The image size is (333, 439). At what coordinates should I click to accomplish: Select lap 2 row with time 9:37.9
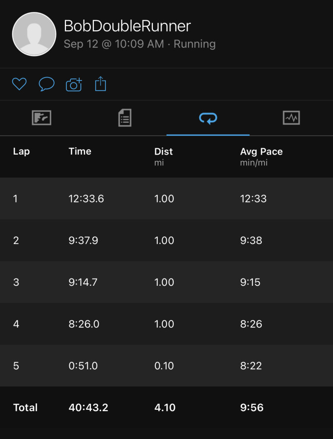(166, 240)
